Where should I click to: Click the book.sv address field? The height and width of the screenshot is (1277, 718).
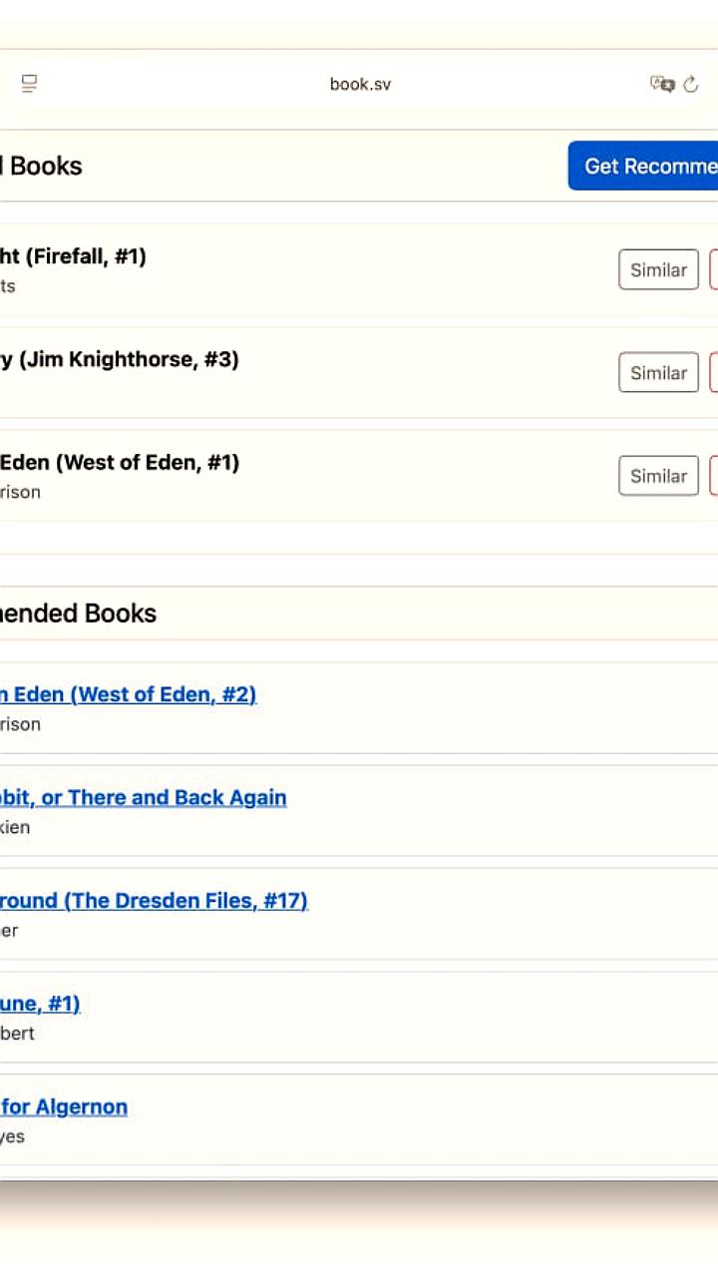(x=360, y=84)
